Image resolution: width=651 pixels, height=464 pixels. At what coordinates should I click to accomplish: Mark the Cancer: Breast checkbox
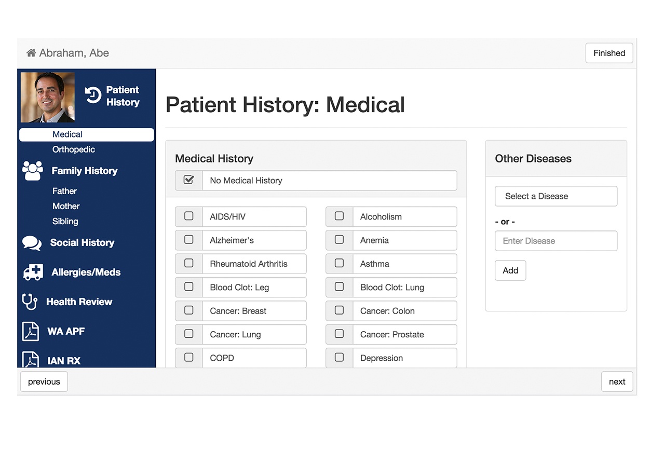pyautogui.click(x=189, y=310)
